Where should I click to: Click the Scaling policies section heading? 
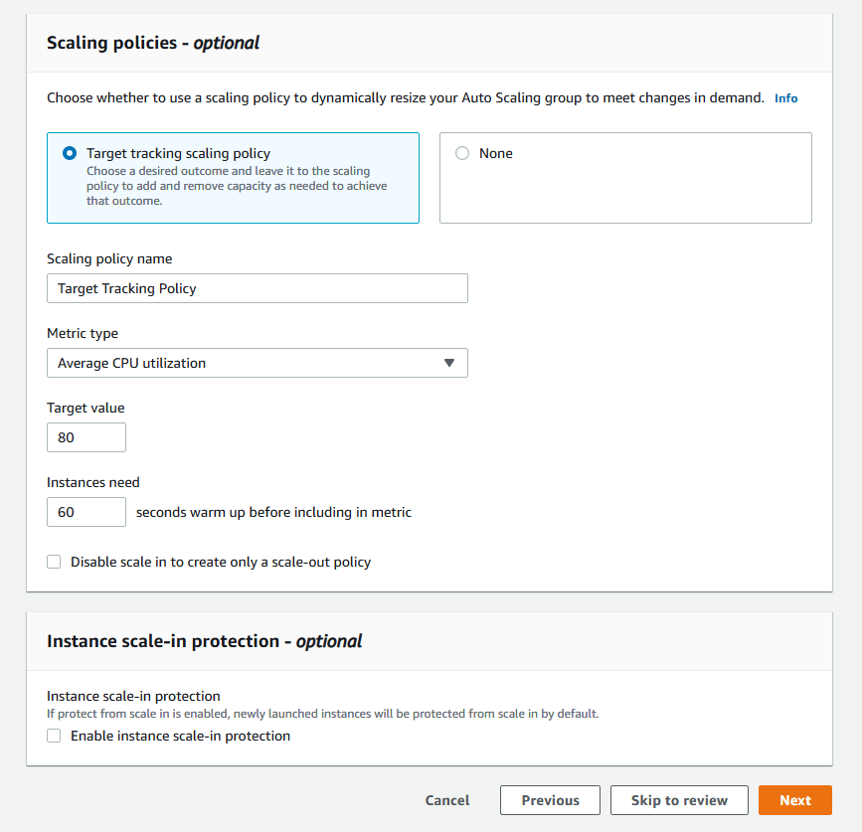coord(153,43)
